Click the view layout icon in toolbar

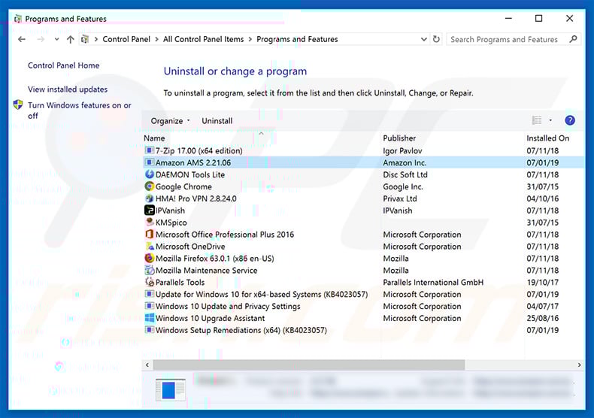click(537, 120)
